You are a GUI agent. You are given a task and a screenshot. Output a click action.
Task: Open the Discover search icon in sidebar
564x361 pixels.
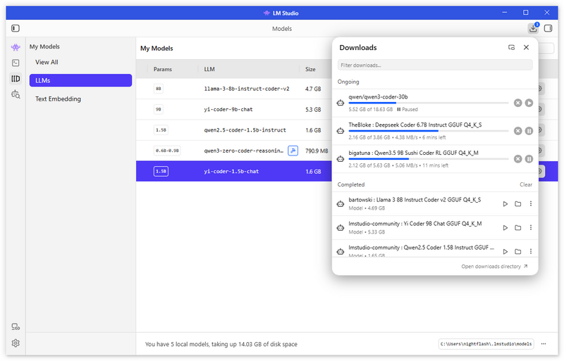coord(16,94)
